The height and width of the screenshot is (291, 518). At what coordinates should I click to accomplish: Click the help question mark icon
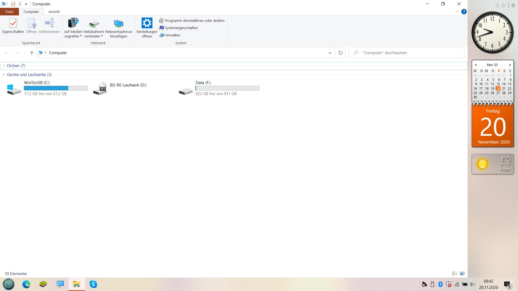[464, 12]
